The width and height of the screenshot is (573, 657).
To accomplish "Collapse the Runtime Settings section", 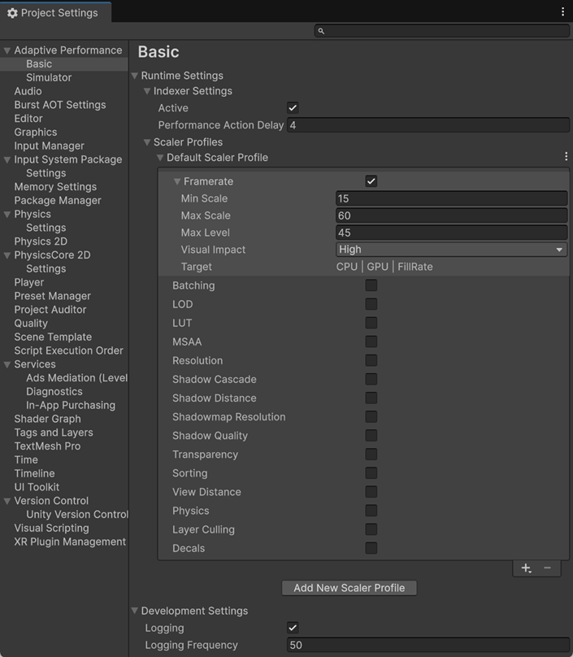I will coord(134,75).
